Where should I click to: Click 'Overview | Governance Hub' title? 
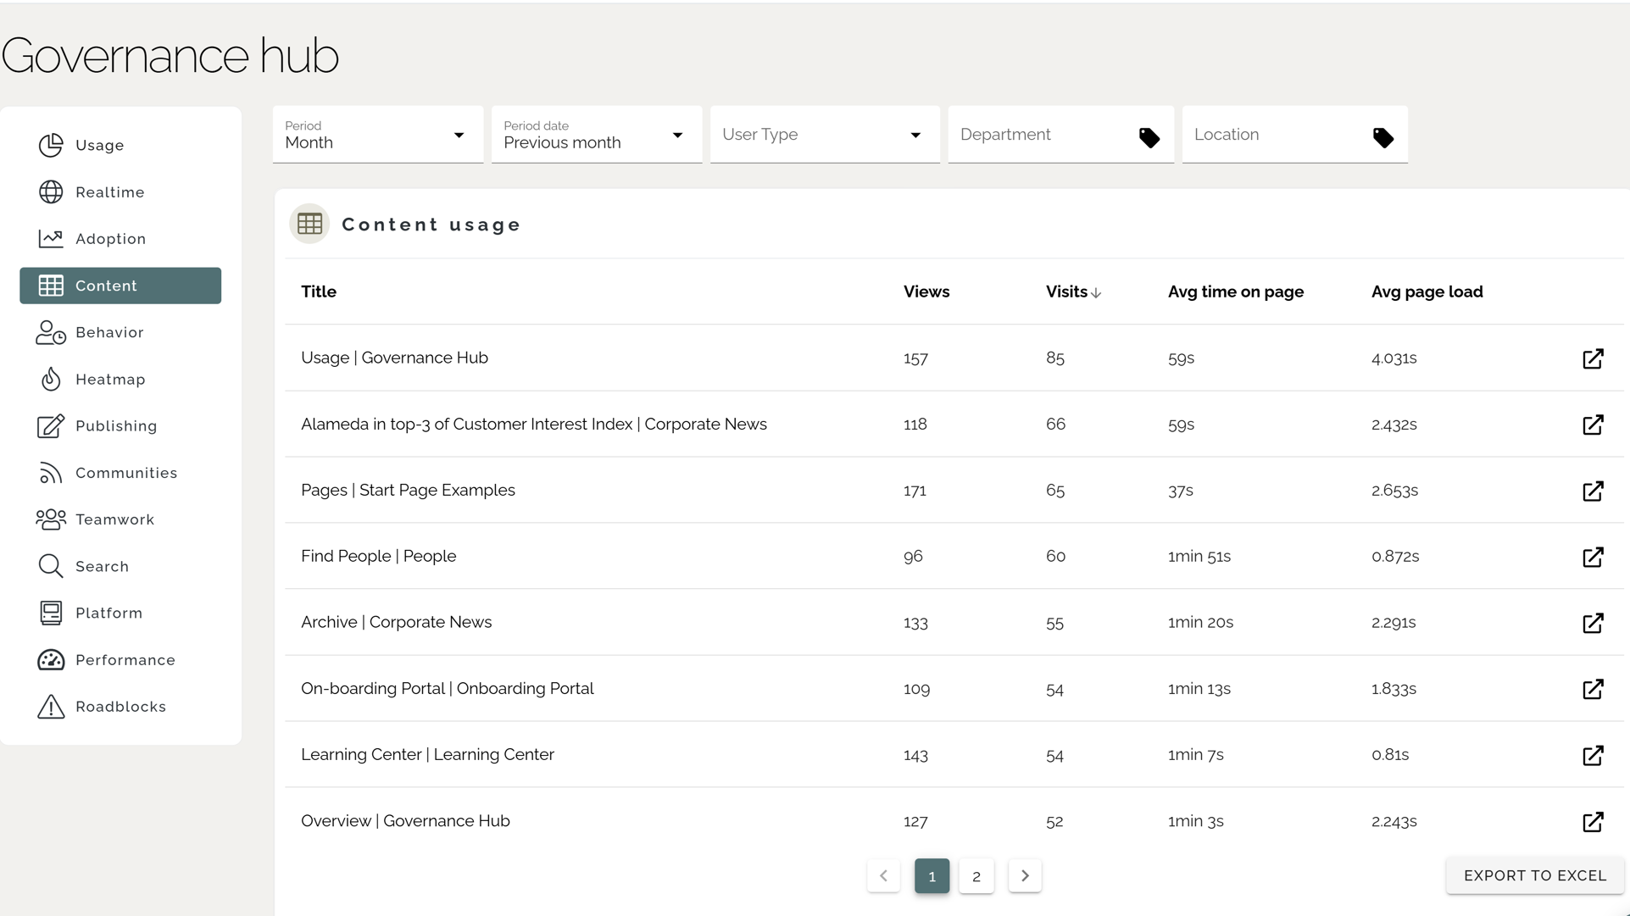click(x=405, y=820)
